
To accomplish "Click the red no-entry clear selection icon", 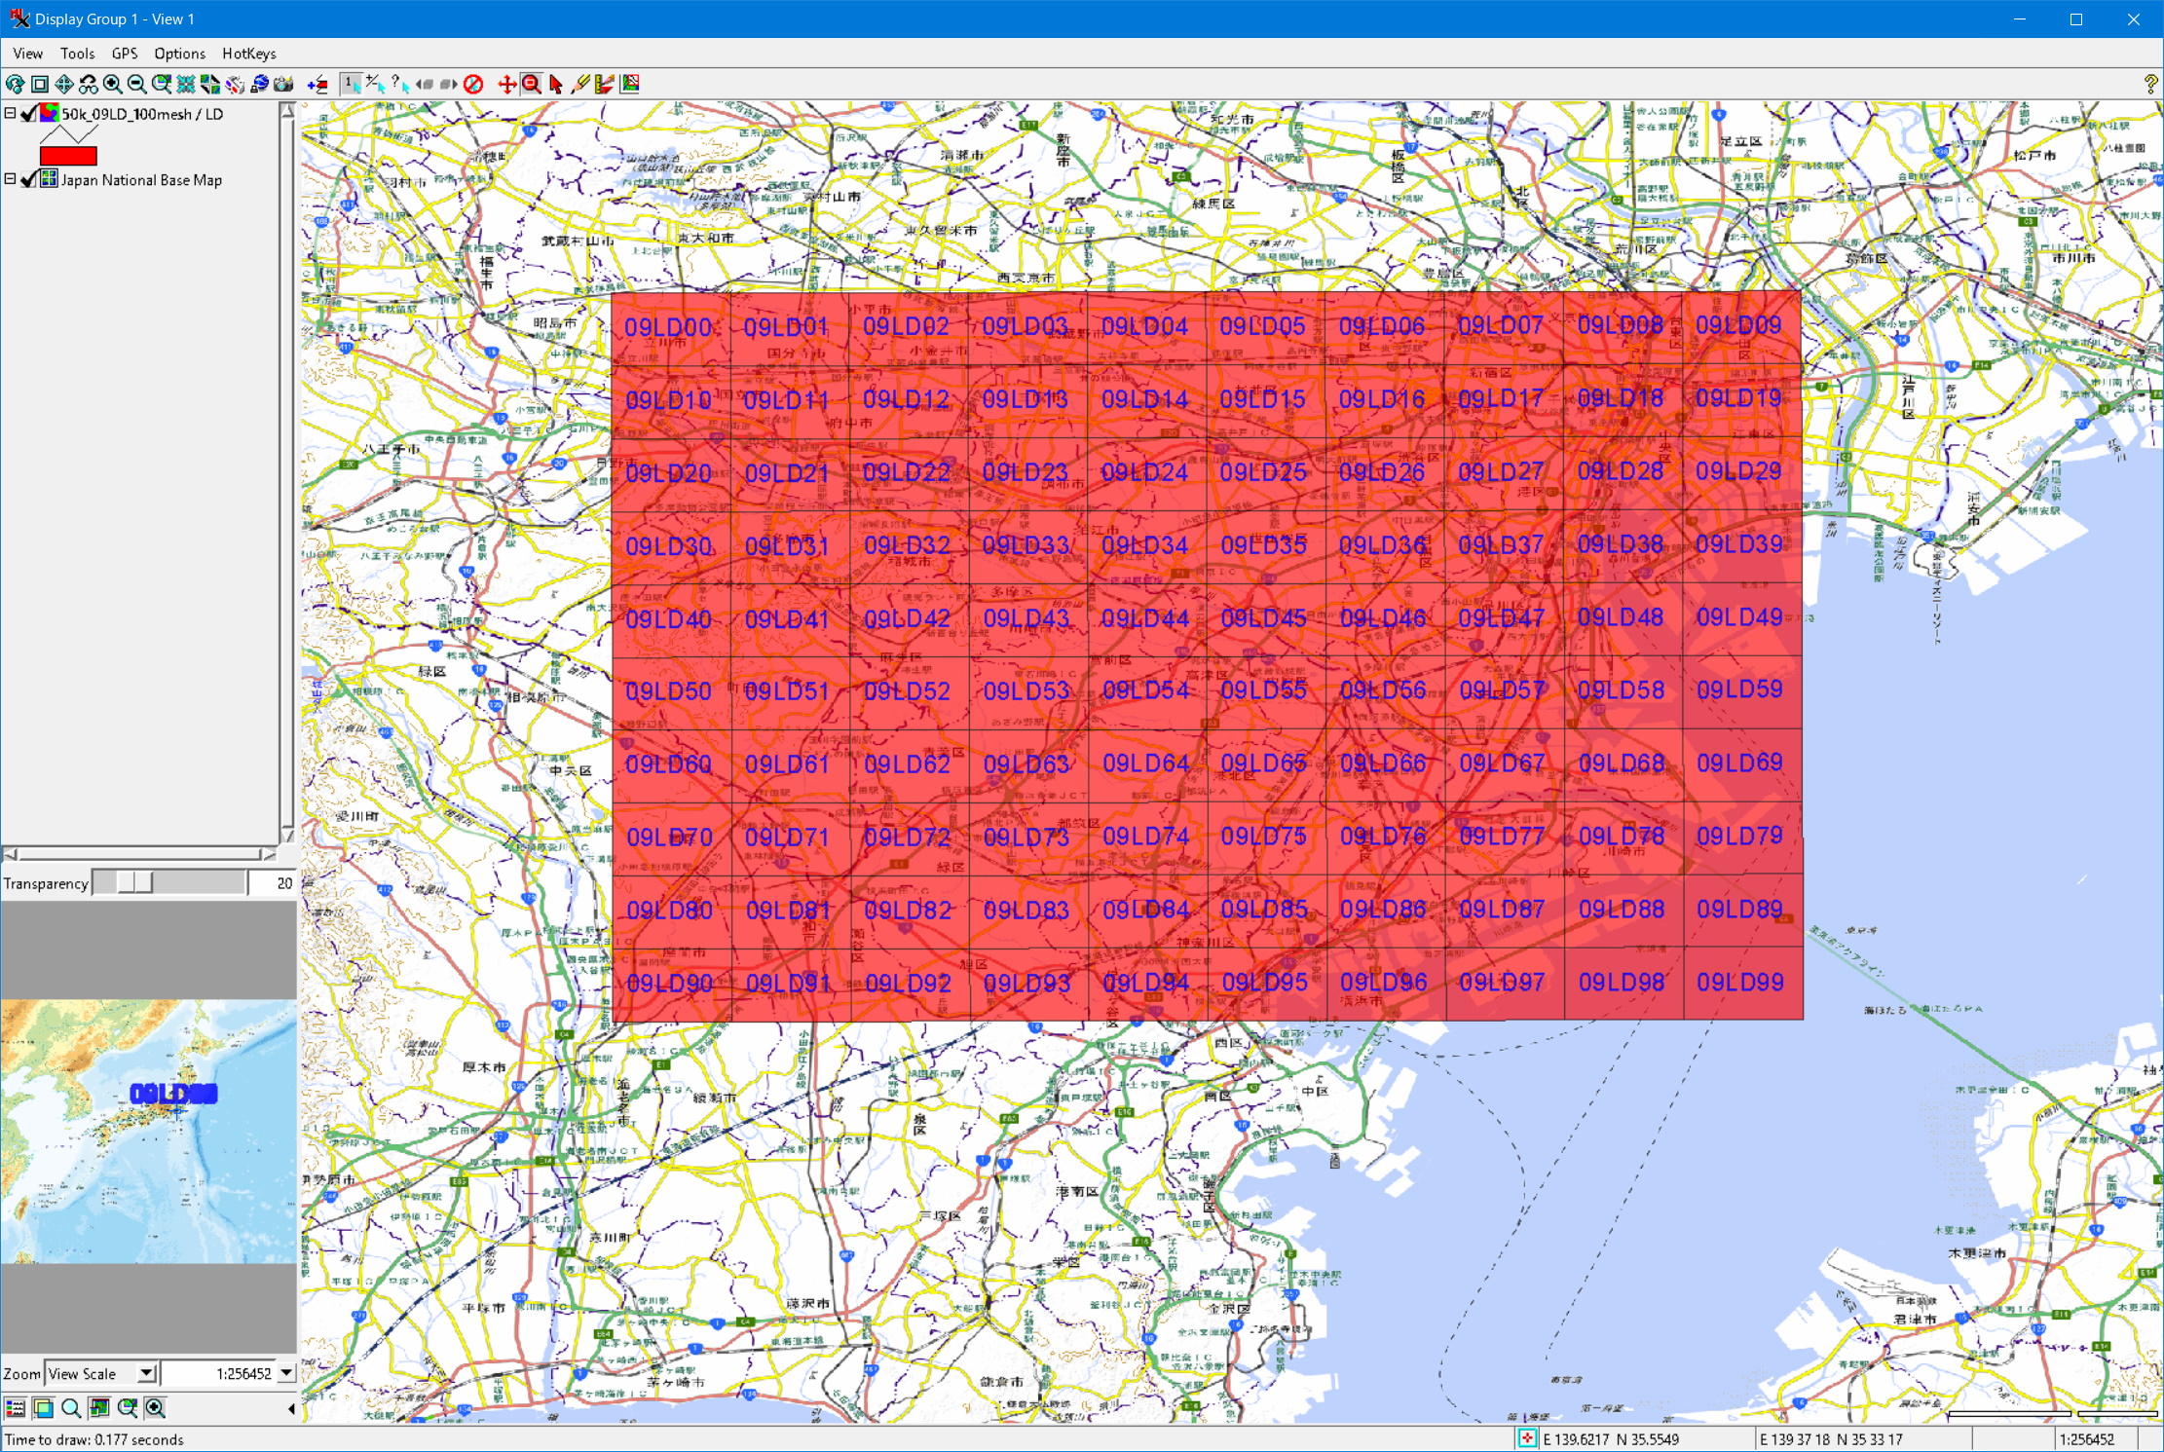I will 473,85.
